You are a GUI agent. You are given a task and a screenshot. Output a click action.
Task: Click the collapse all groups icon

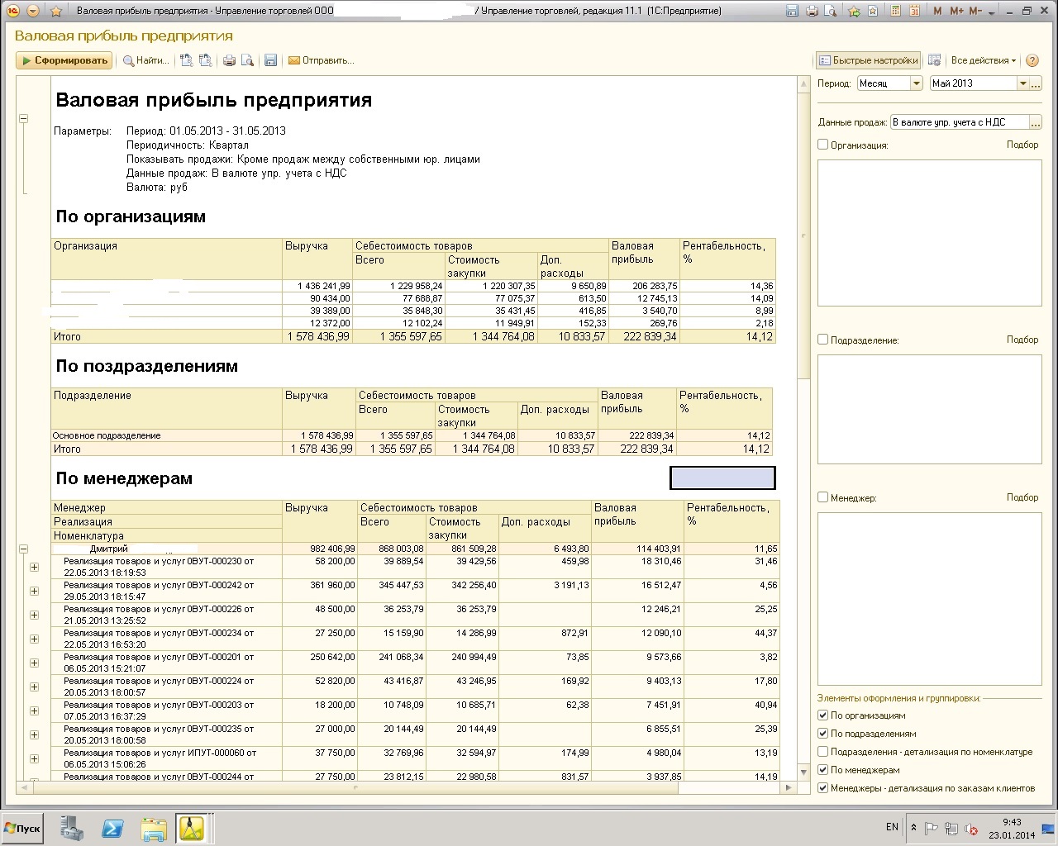(205, 60)
